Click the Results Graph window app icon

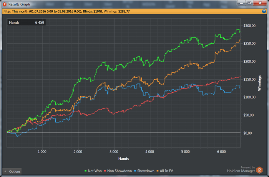(x=5, y=4)
